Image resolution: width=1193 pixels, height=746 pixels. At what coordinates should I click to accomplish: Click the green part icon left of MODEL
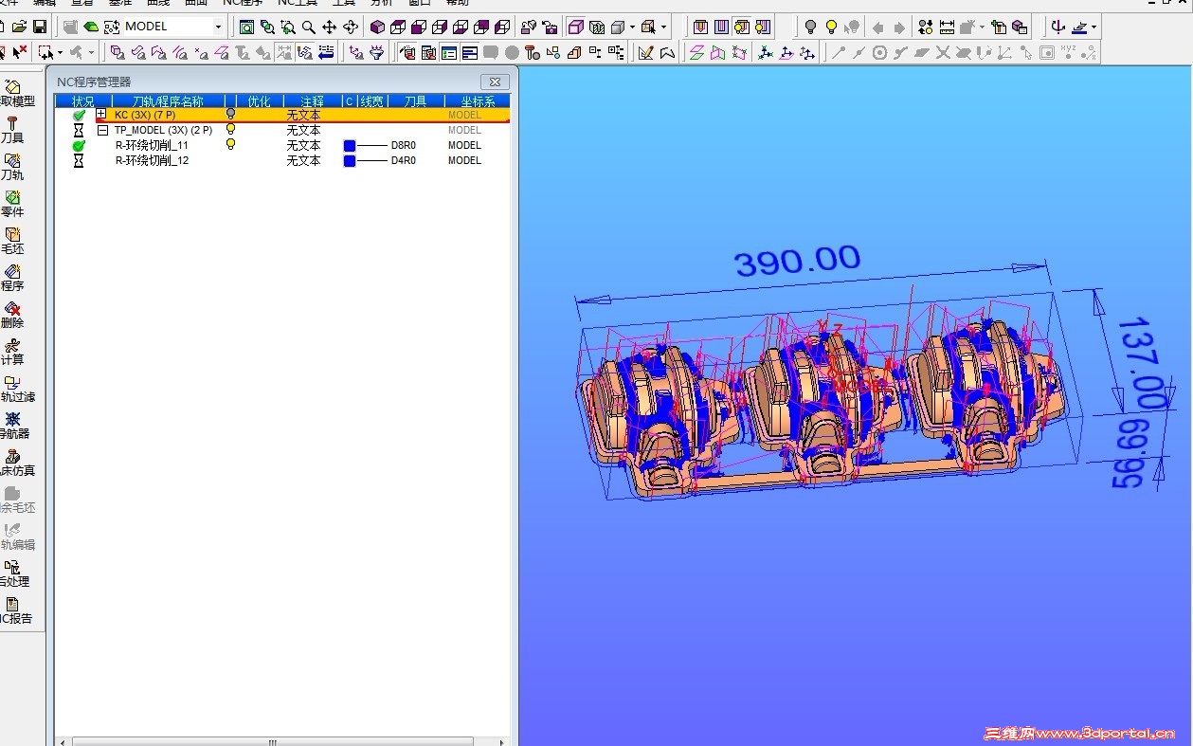(x=91, y=27)
